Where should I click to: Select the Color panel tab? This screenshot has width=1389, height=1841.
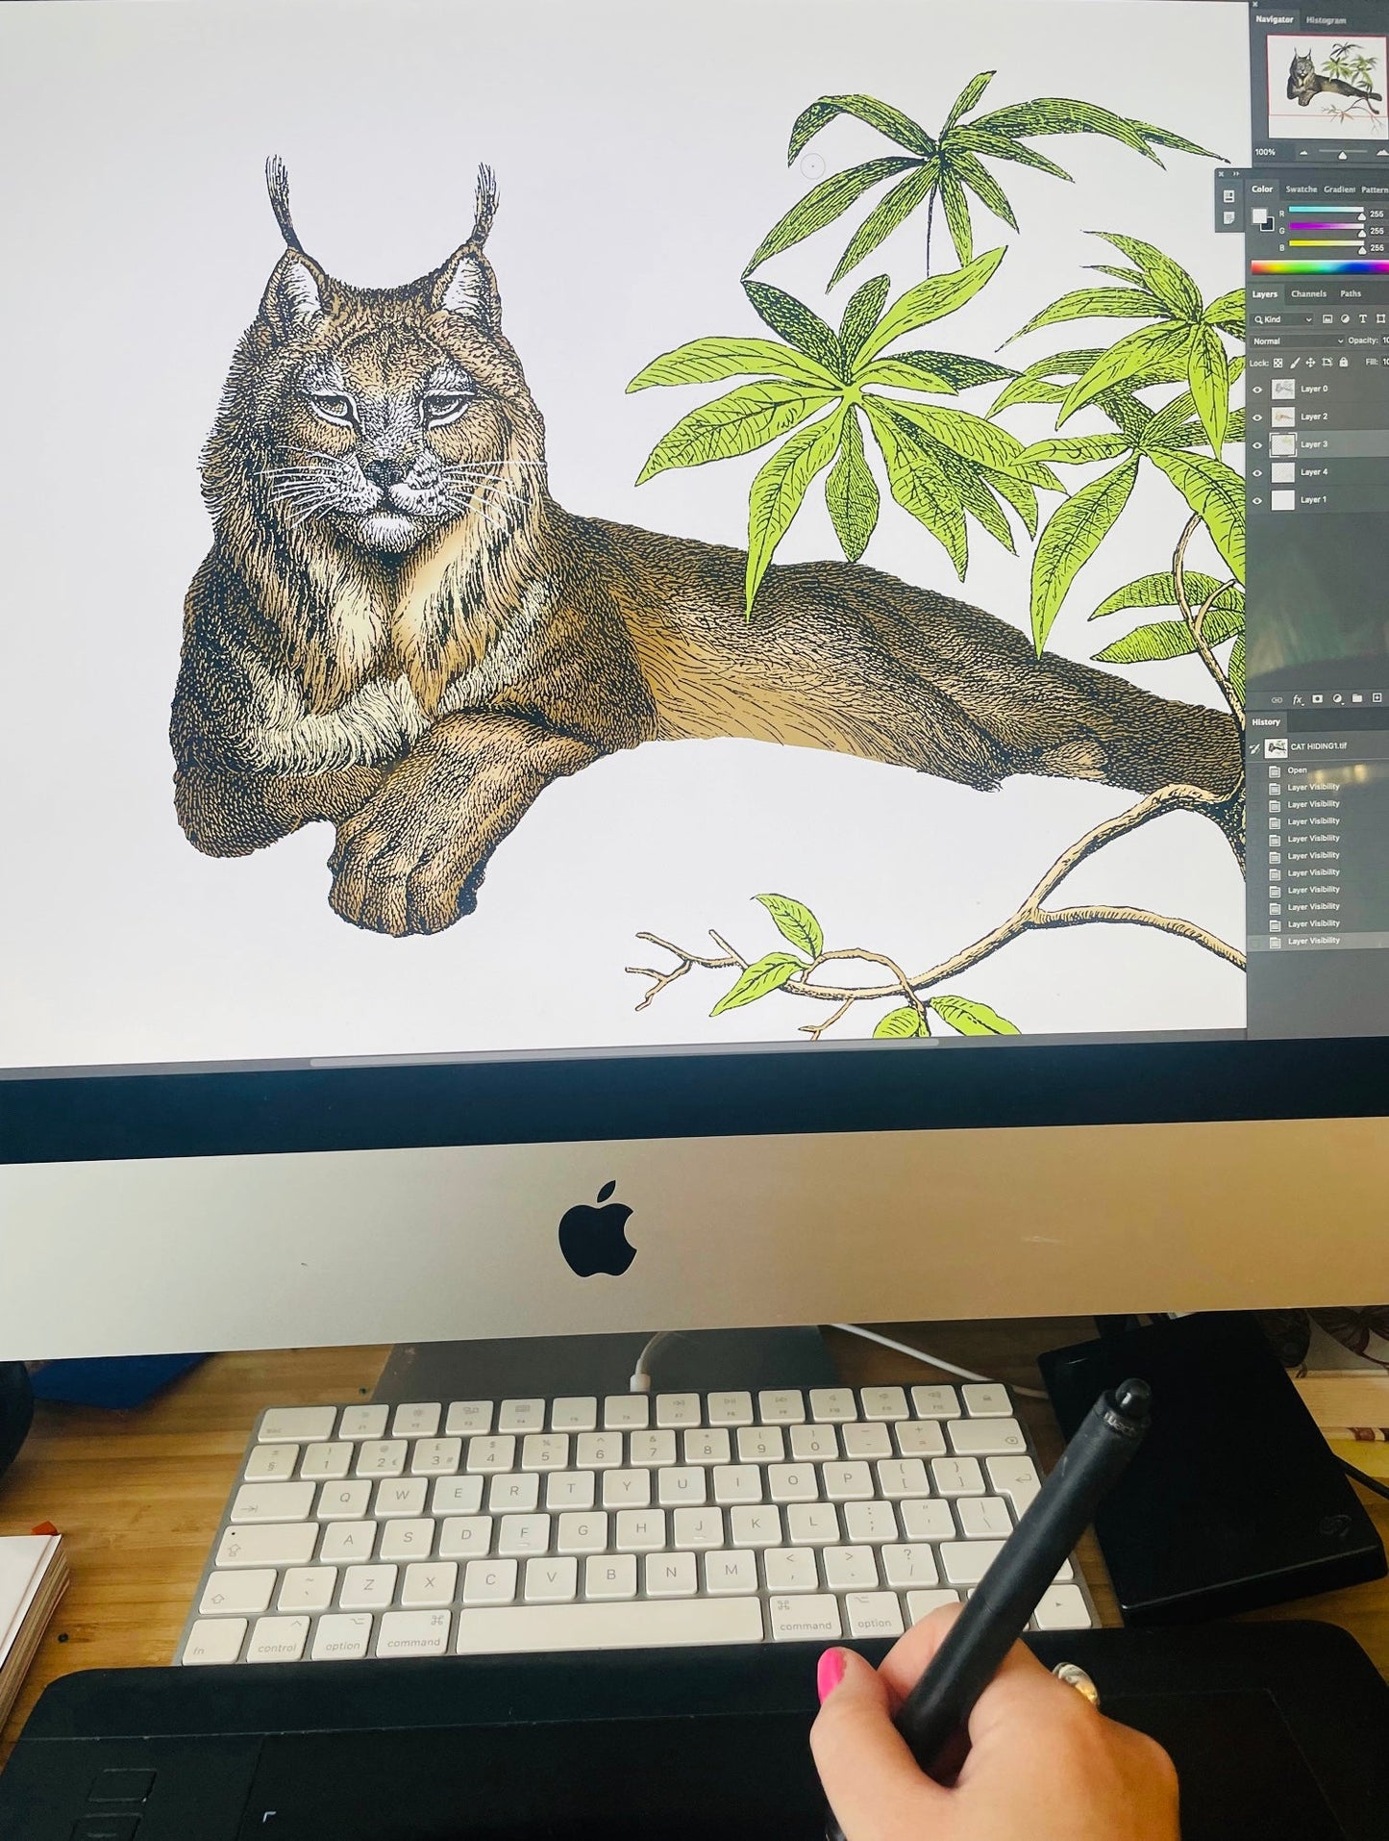1262,189
